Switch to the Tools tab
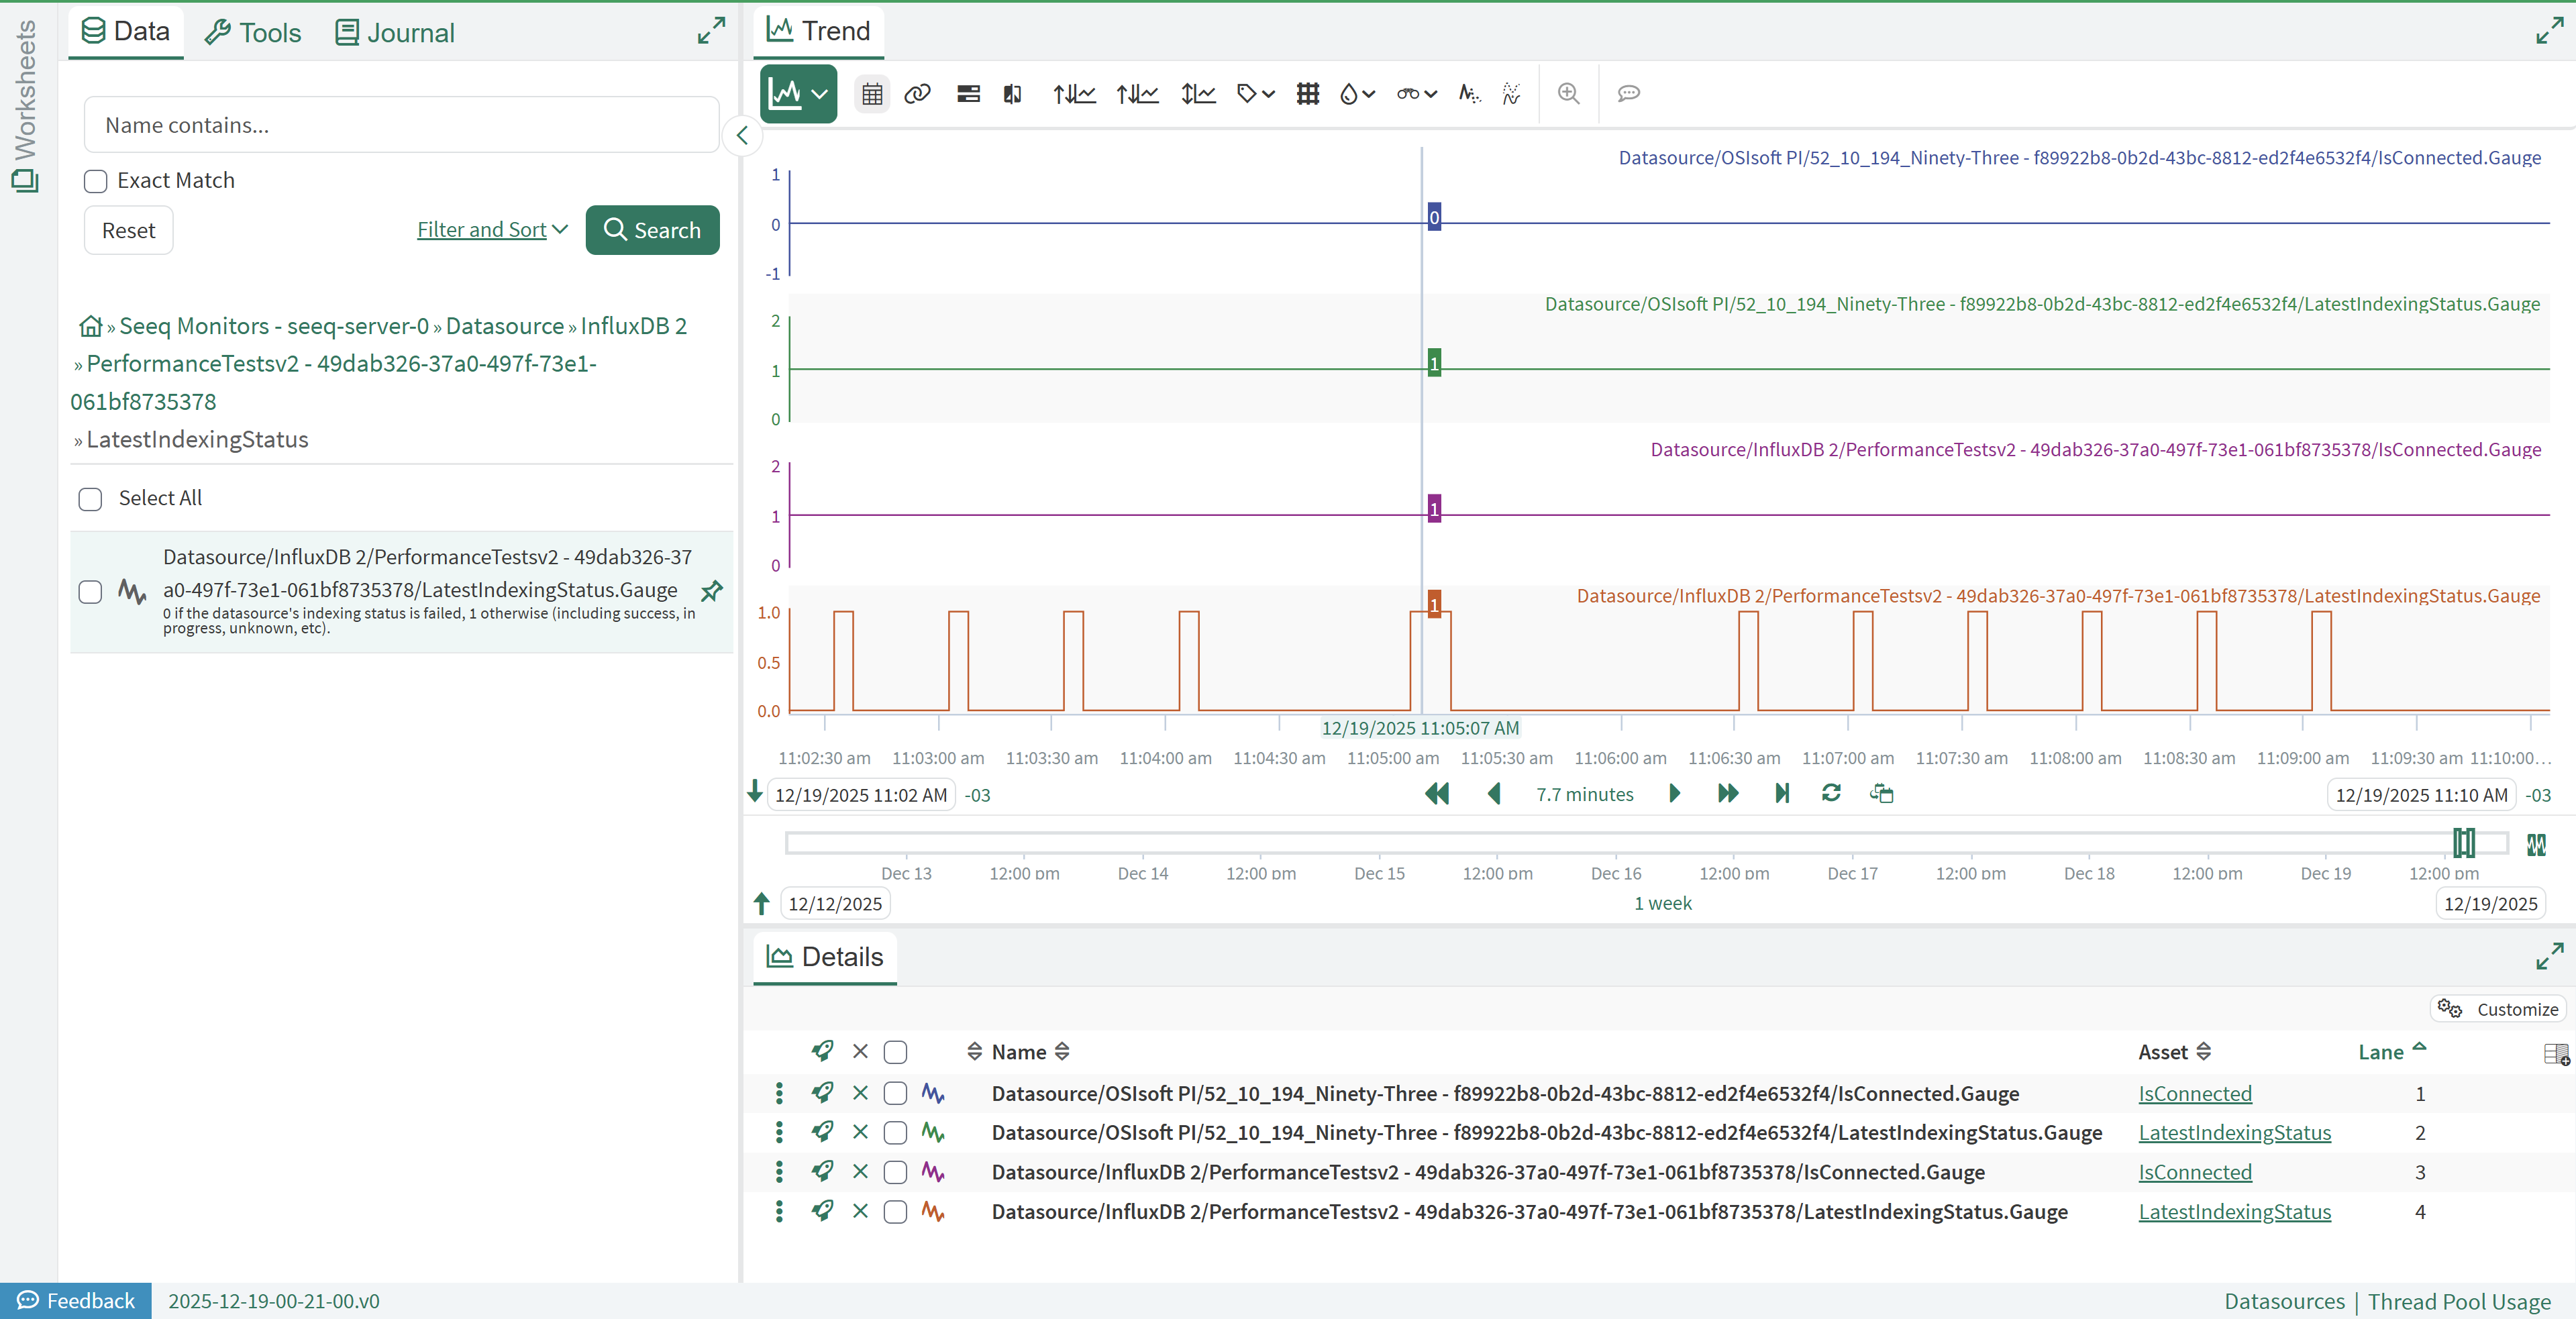Image resolution: width=2576 pixels, height=1319 pixels. click(x=253, y=33)
